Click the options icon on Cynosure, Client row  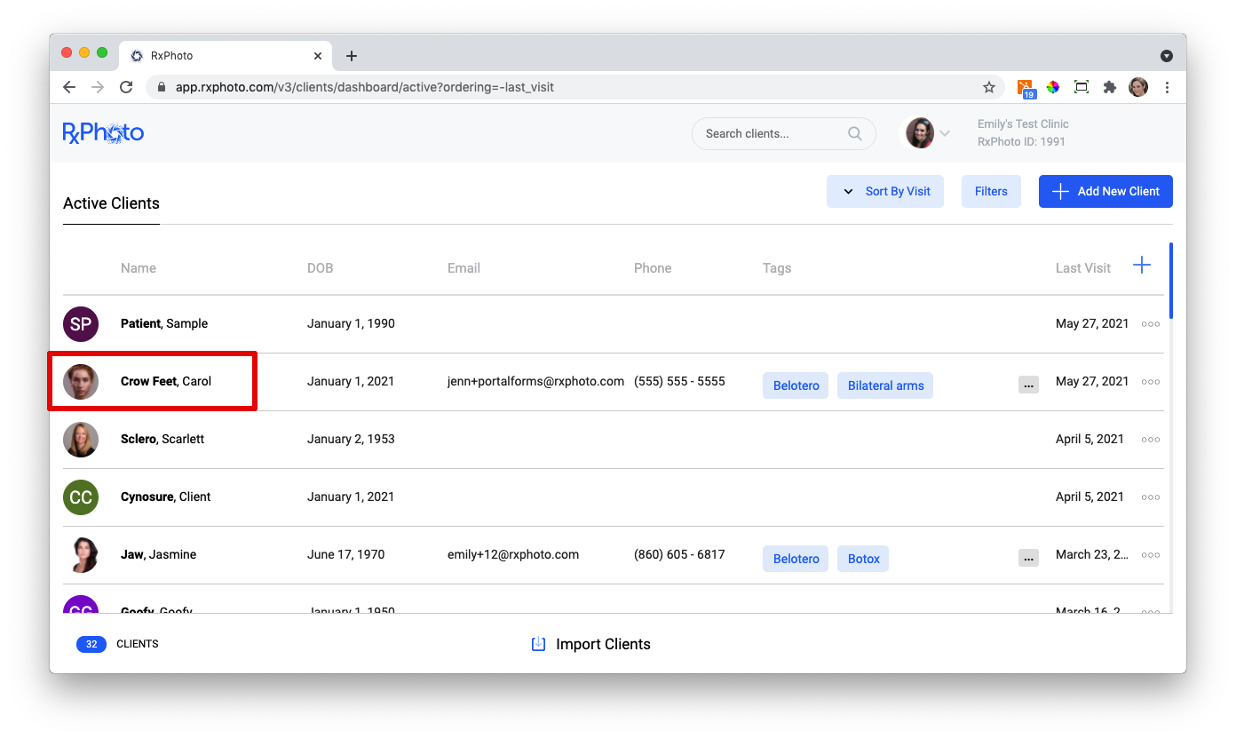click(1150, 497)
